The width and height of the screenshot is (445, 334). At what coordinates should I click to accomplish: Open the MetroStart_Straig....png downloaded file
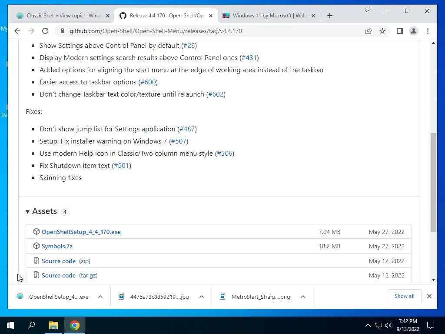[261, 297]
